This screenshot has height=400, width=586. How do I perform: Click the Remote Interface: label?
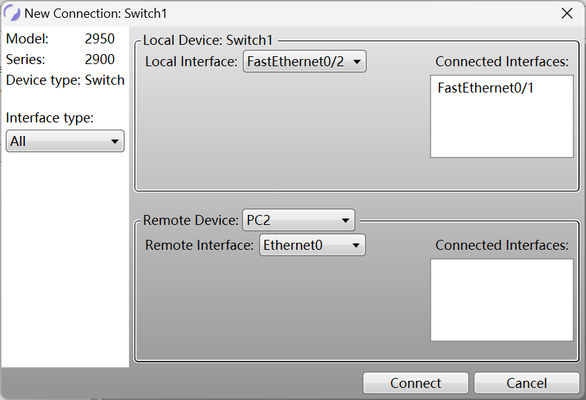(x=199, y=246)
